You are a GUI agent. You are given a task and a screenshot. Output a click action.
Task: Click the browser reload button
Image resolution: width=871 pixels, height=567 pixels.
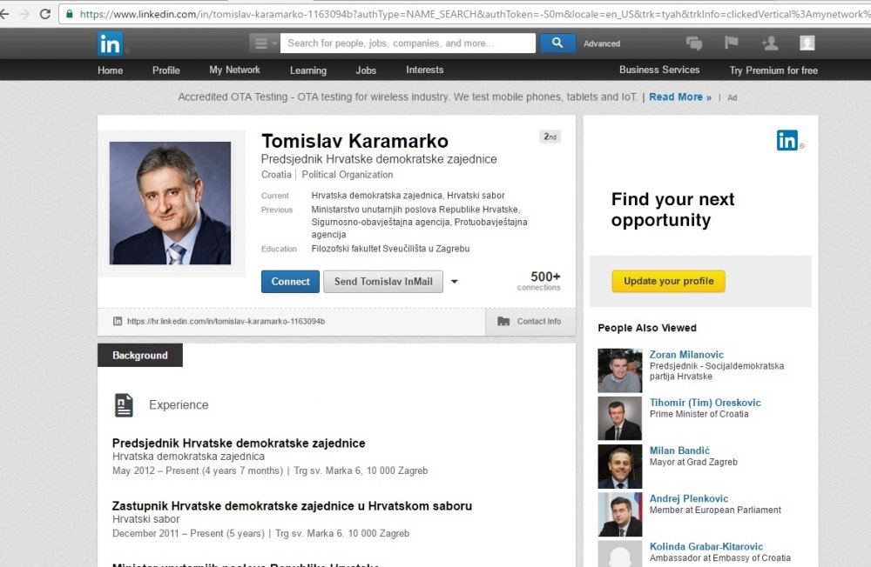point(45,14)
